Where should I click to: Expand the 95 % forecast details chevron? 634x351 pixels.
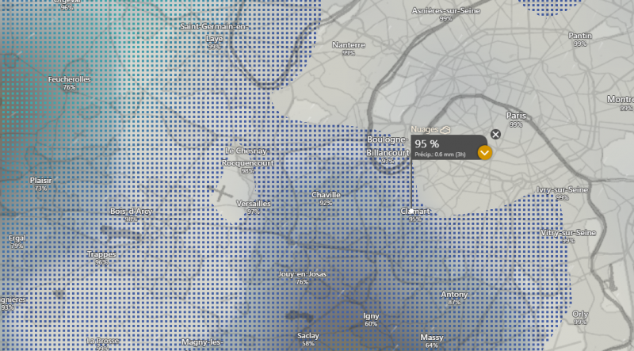click(x=484, y=153)
